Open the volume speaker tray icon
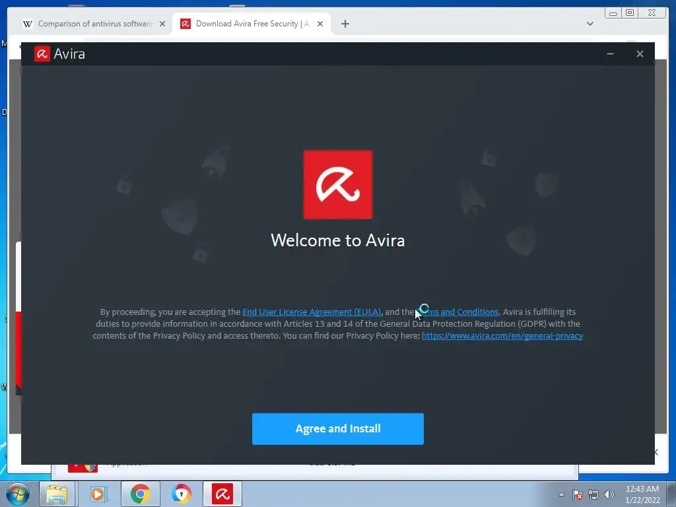Viewport: 676px width, 507px height. 609,494
